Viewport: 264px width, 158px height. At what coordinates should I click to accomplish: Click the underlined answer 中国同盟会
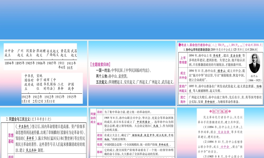coord(143,122)
